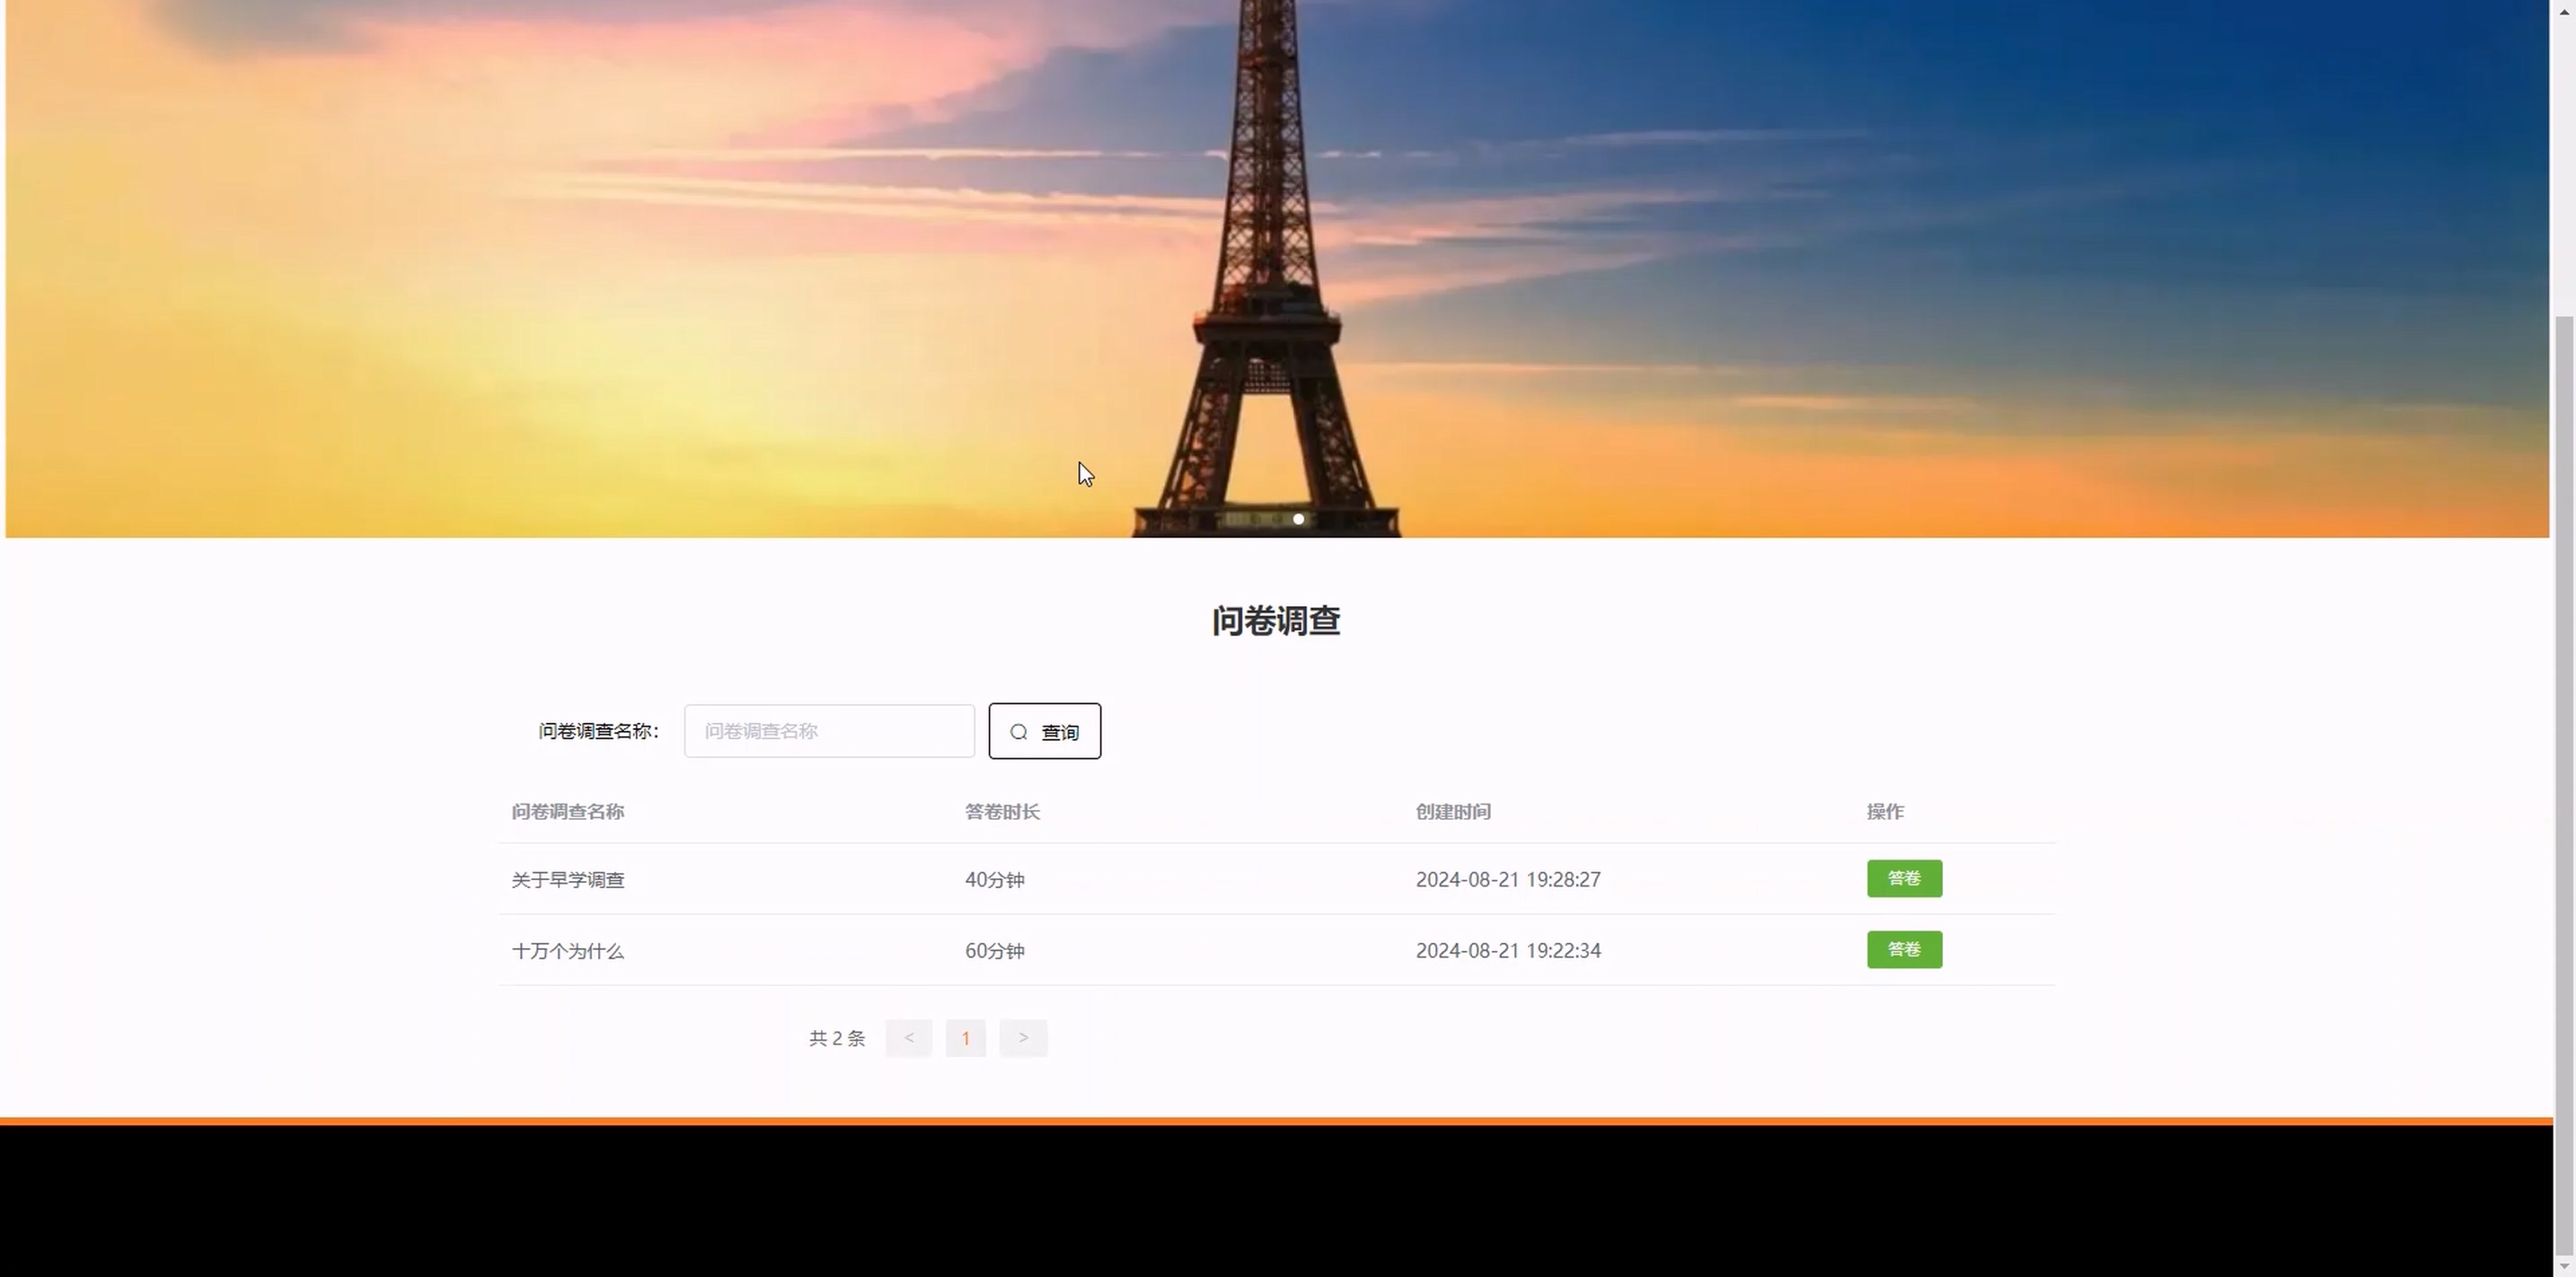Go to next page with the > arrow
Viewport: 2576px width, 1277px height.
click(1023, 1038)
